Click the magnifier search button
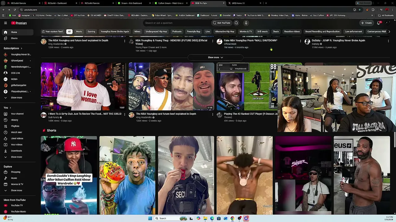 point(236,23)
